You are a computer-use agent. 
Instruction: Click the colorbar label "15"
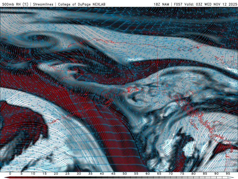point(44,174)
